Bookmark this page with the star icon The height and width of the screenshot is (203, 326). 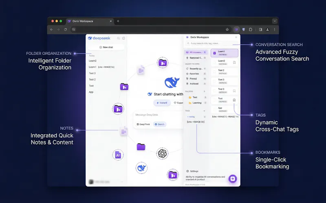(227, 29)
